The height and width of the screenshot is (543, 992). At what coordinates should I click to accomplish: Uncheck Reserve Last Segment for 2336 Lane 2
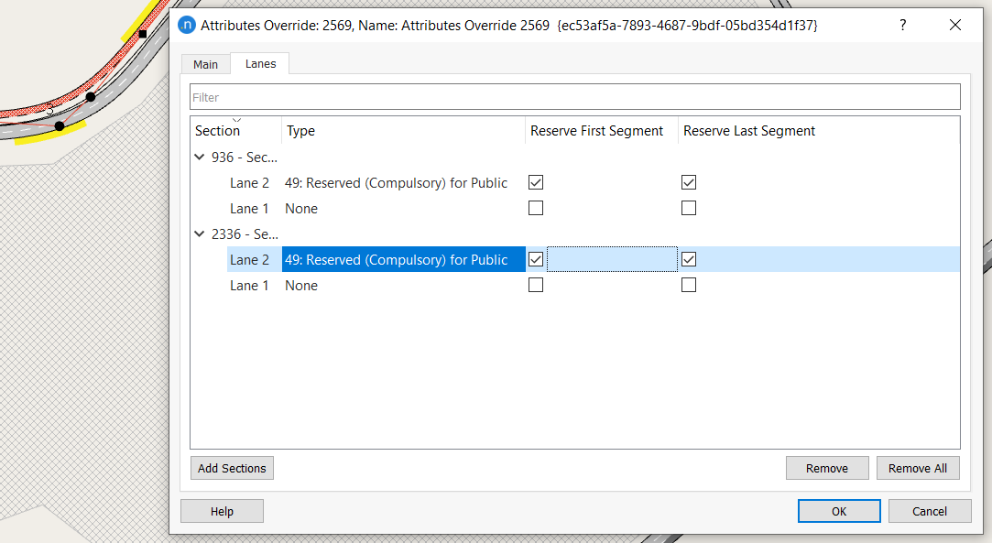(x=689, y=259)
